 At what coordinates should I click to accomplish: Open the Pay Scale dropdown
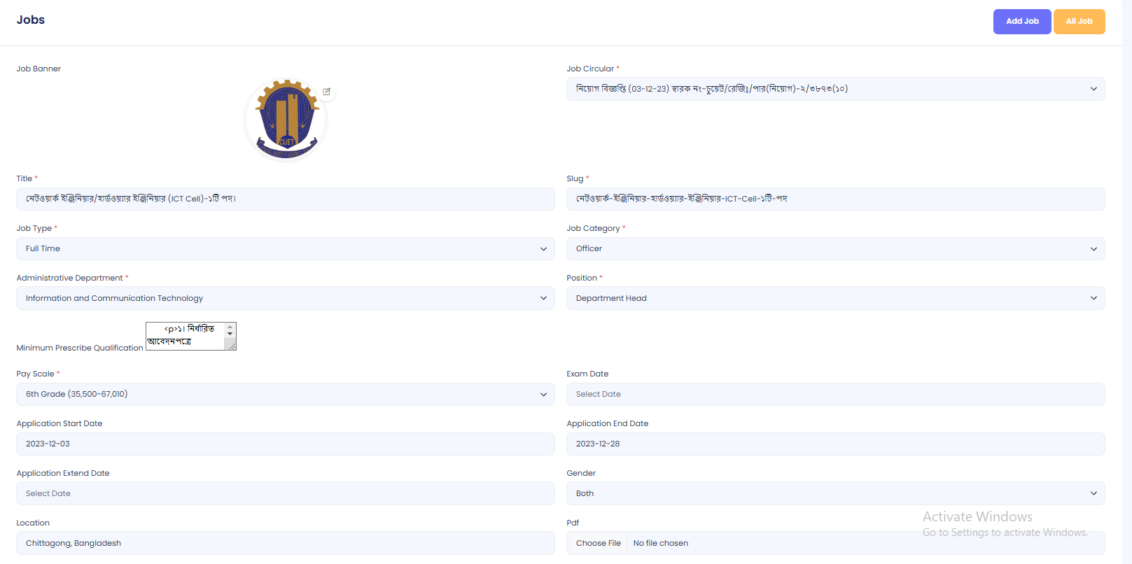(x=285, y=395)
